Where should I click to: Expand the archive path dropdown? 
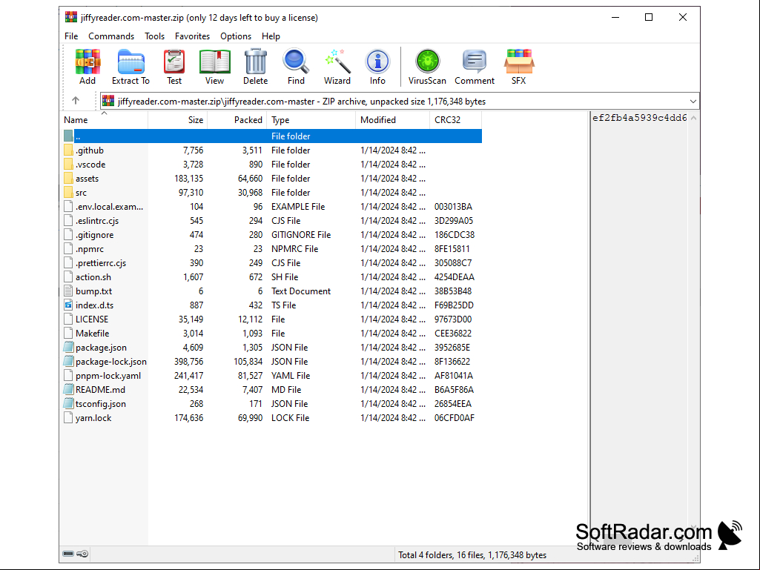[x=693, y=102]
